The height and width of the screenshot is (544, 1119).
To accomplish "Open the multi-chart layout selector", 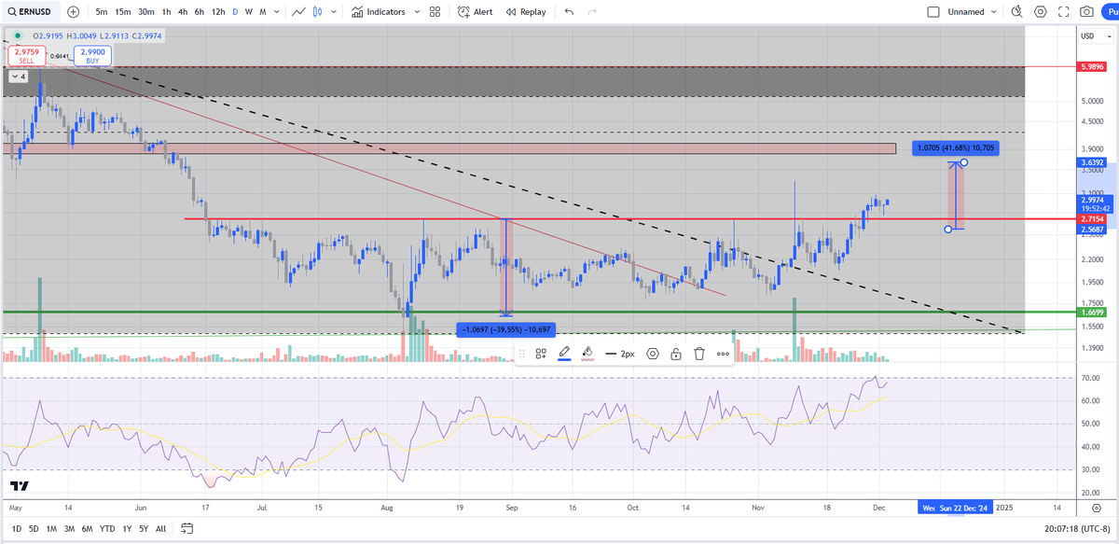I will [435, 11].
